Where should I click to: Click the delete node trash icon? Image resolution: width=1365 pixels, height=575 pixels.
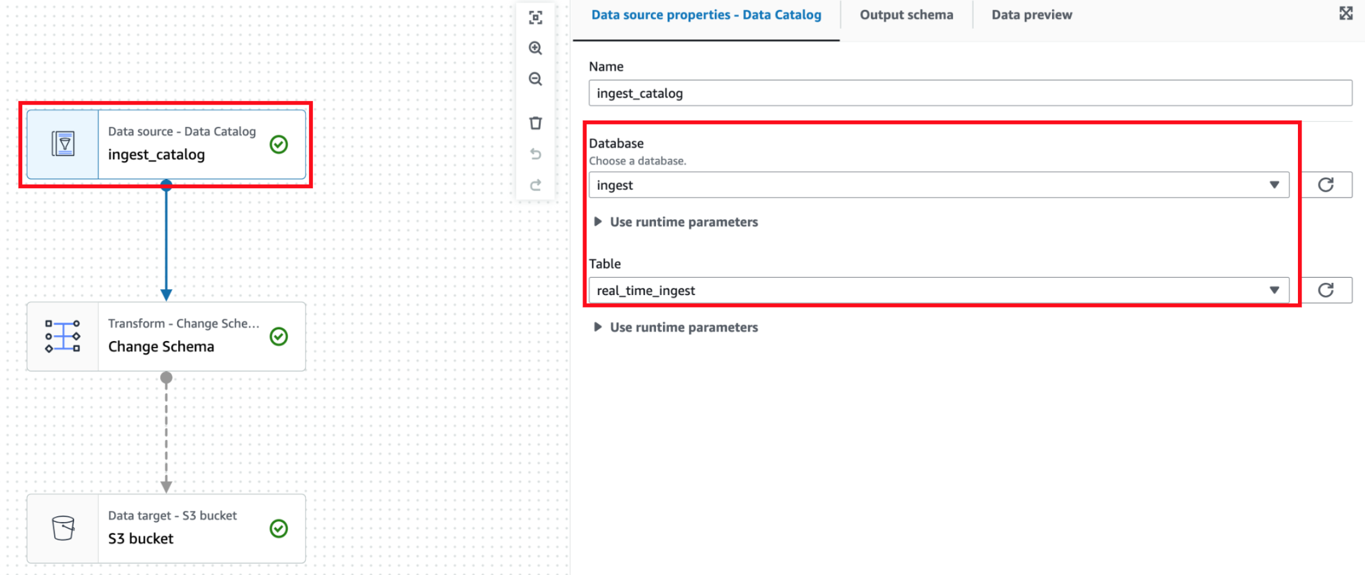click(535, 123)
